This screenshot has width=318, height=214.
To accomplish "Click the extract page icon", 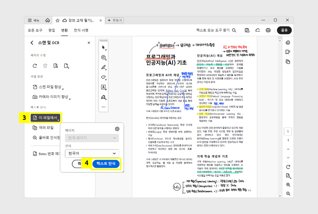I will click(56, 66).
